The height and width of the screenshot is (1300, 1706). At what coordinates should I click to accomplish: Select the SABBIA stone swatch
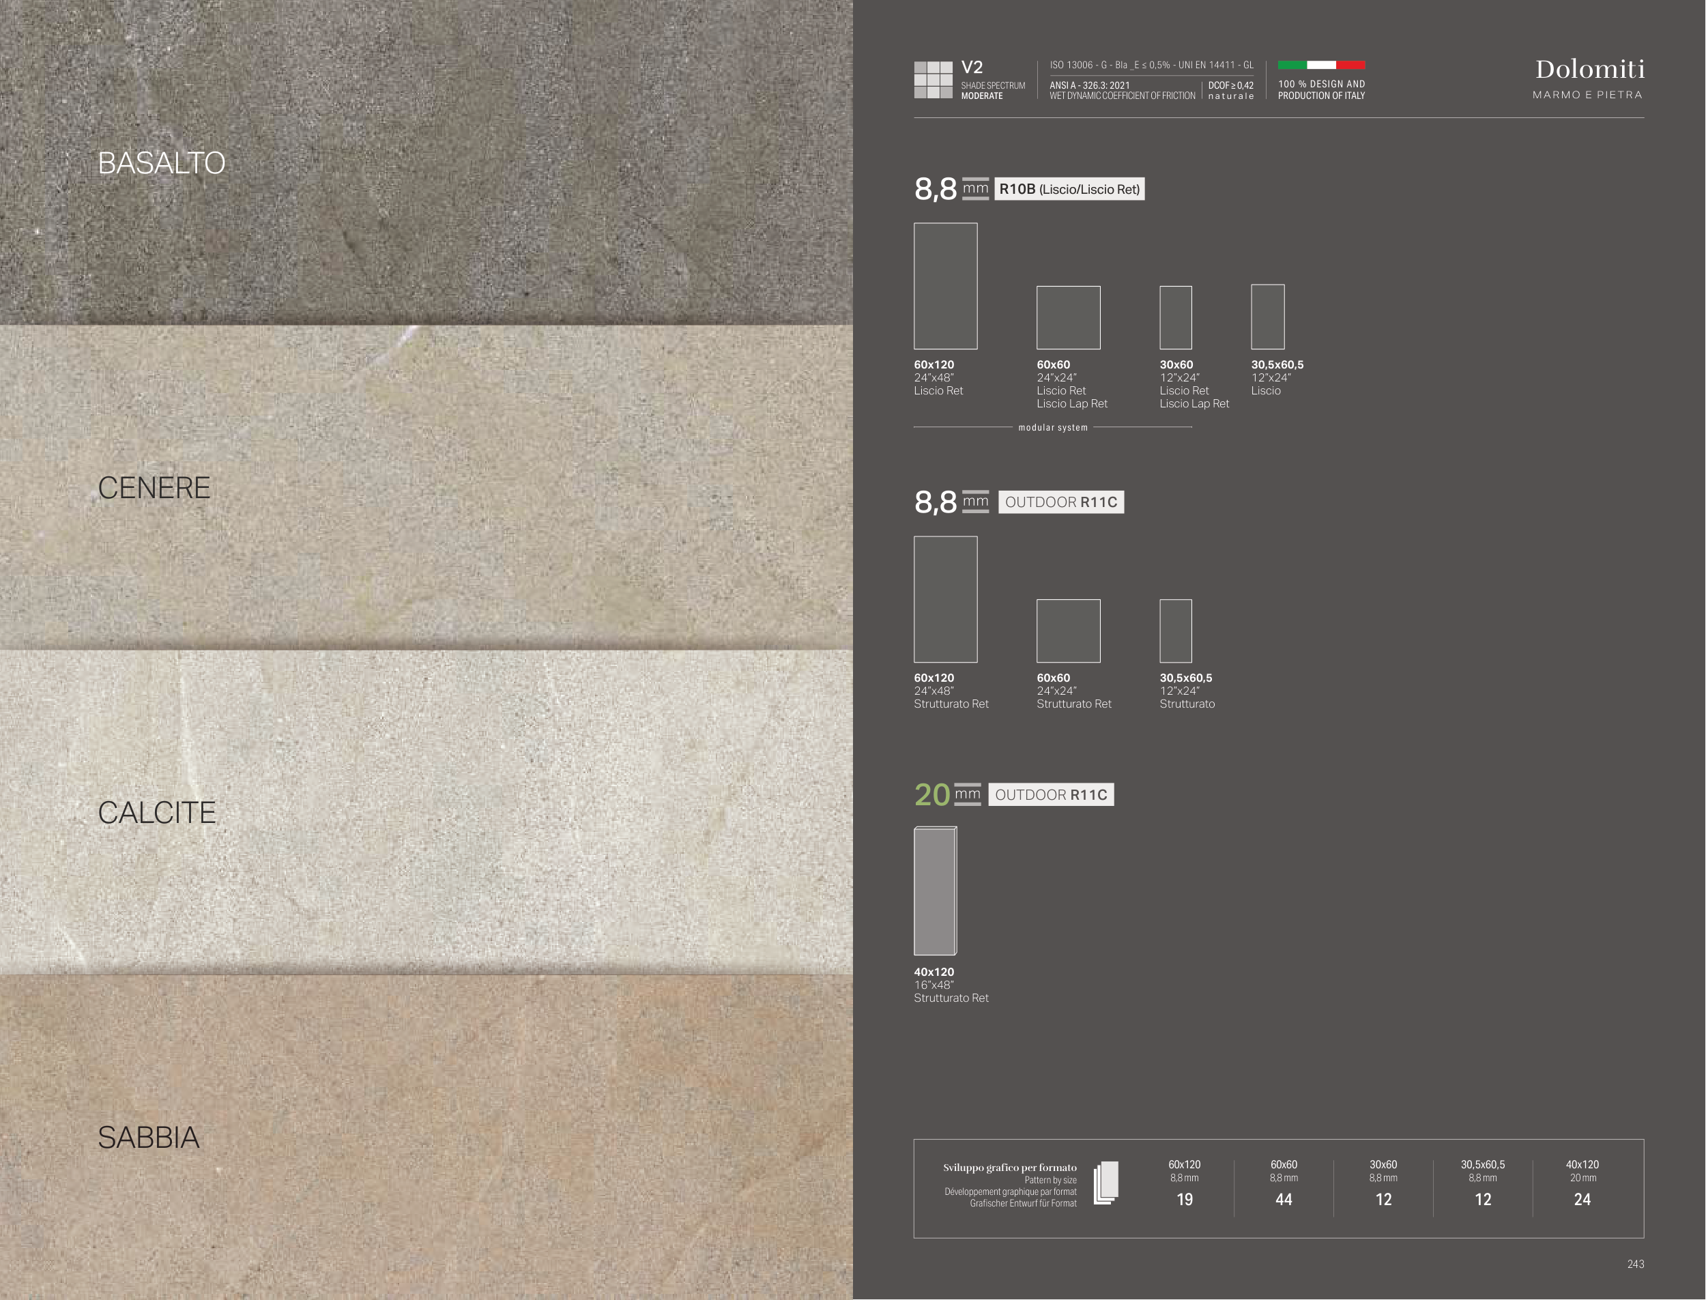click(426, 1138)
